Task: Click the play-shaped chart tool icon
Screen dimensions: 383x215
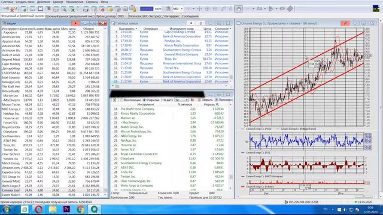Action: pyautogui.click(x=270, y=9)
